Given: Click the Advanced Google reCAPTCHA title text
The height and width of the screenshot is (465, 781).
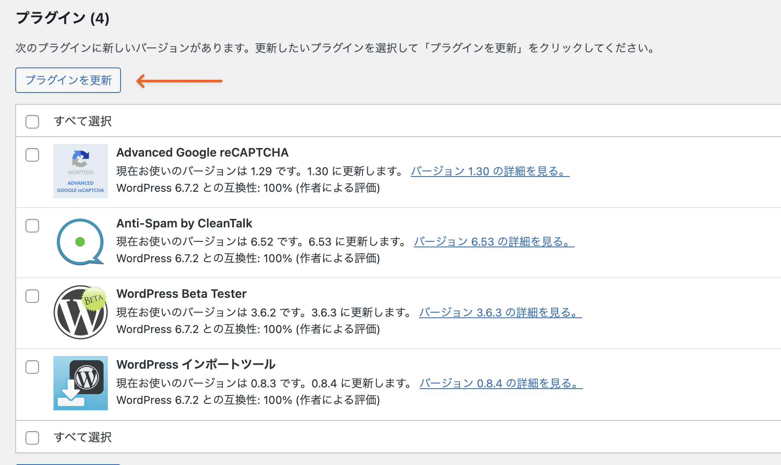Looking at the screenshot, I should click(x=202, y=153).
